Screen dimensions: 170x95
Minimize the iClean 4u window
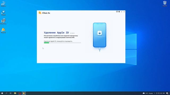point(122,12)
